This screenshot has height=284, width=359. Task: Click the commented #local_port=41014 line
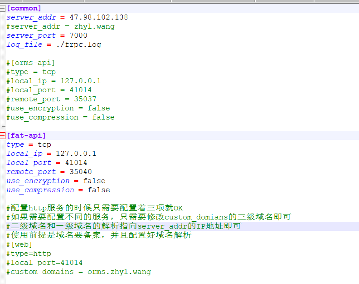coord(44,263)
